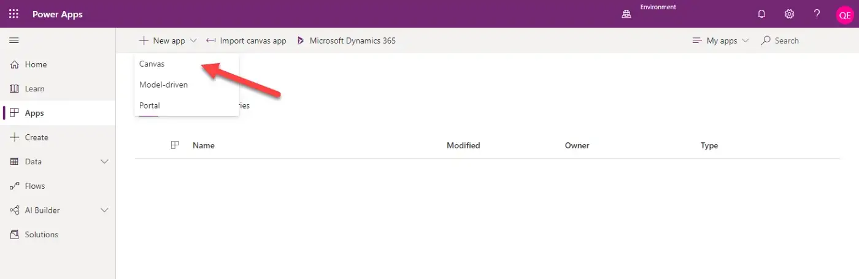Expand the AI Builder section chevron
The width and height of the screenshot is (859, 279).
pos(104,210)
